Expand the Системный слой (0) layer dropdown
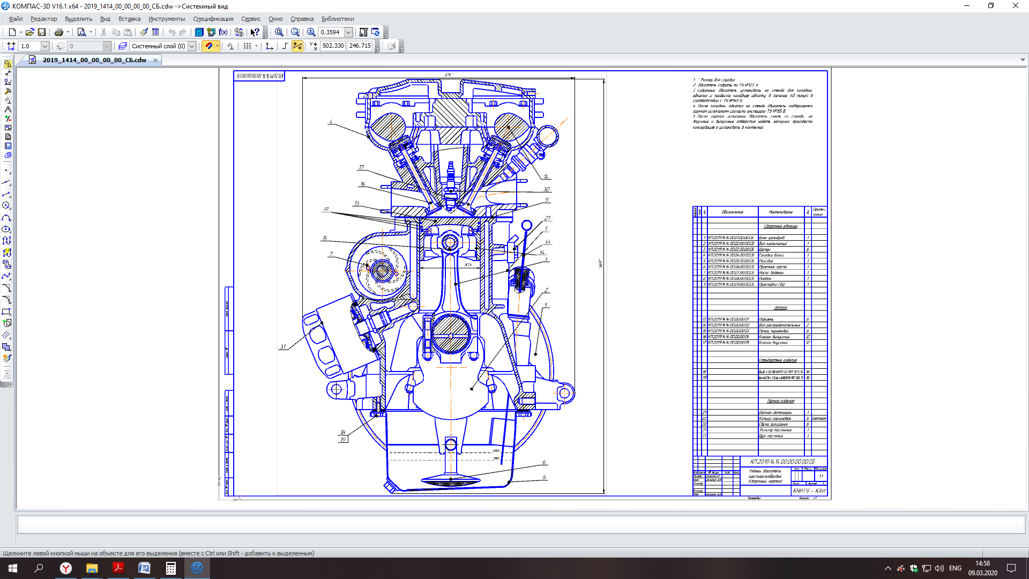Viewport: 1029px width, 579px height. [192, 46]
